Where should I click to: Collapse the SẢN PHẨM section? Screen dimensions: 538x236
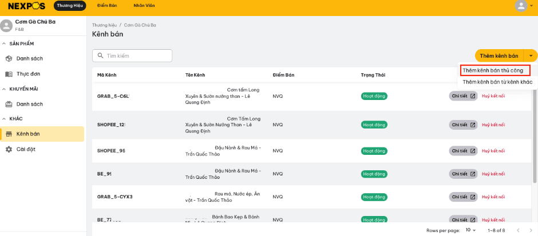[x=4, y=44]
